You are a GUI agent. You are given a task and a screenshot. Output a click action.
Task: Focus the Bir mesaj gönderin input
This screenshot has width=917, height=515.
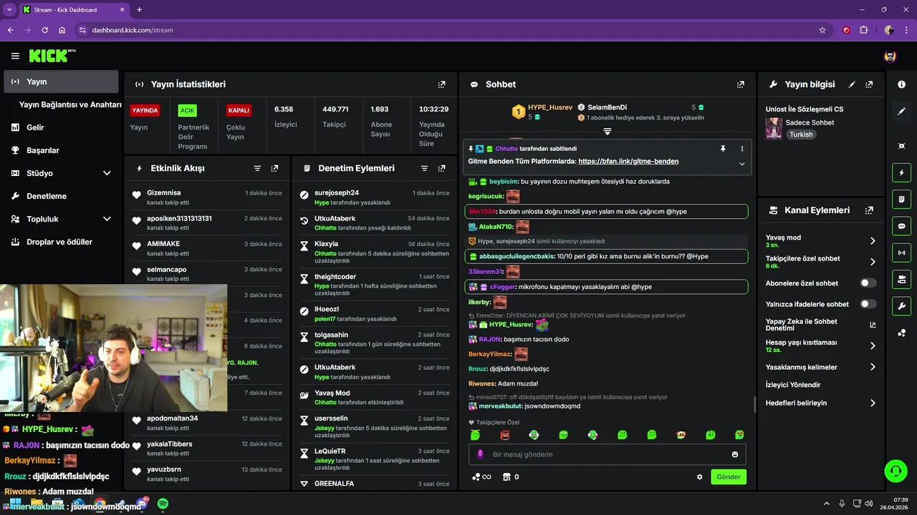click(607, 454)
